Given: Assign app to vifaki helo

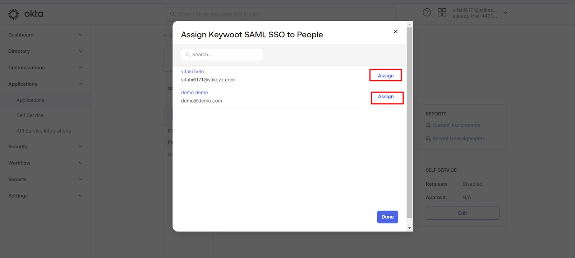Looking at the screenshot, I should [x=386, y=76].
